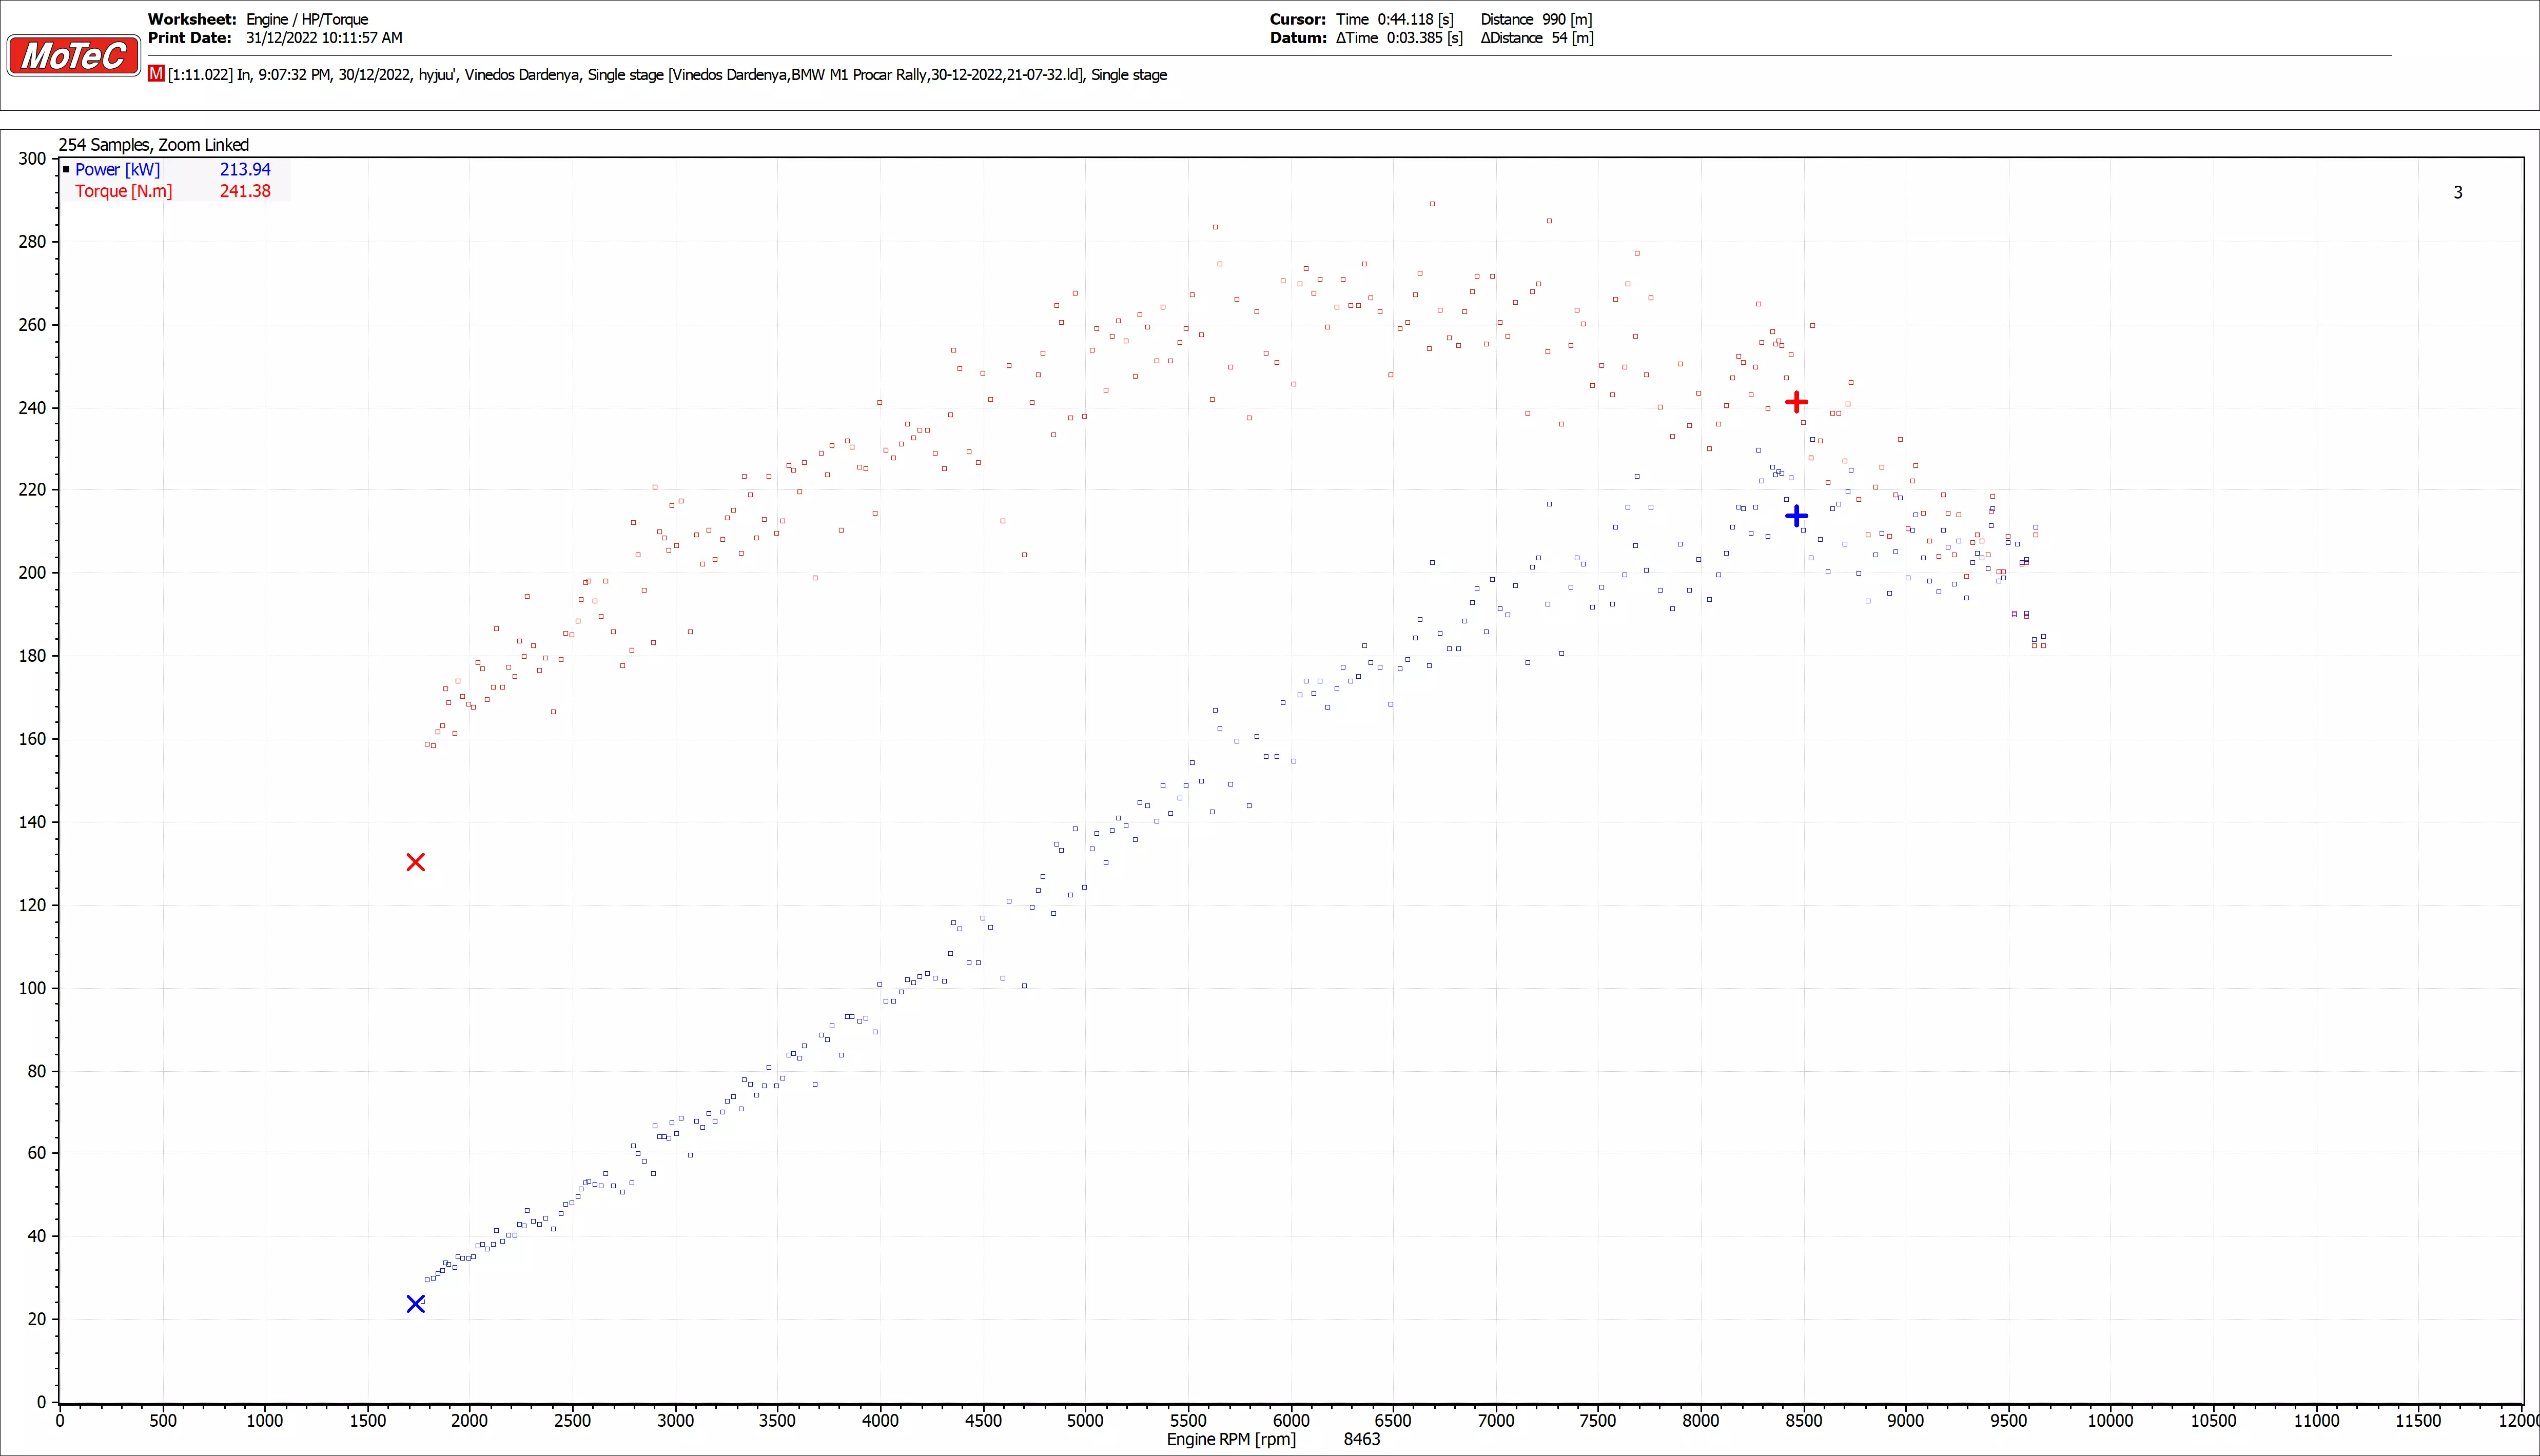Click the Datum ΔTime 0:03.385 readout
This screenshot has width=2540, height=1456.
pyautogui.click(x=1399, y=38)
